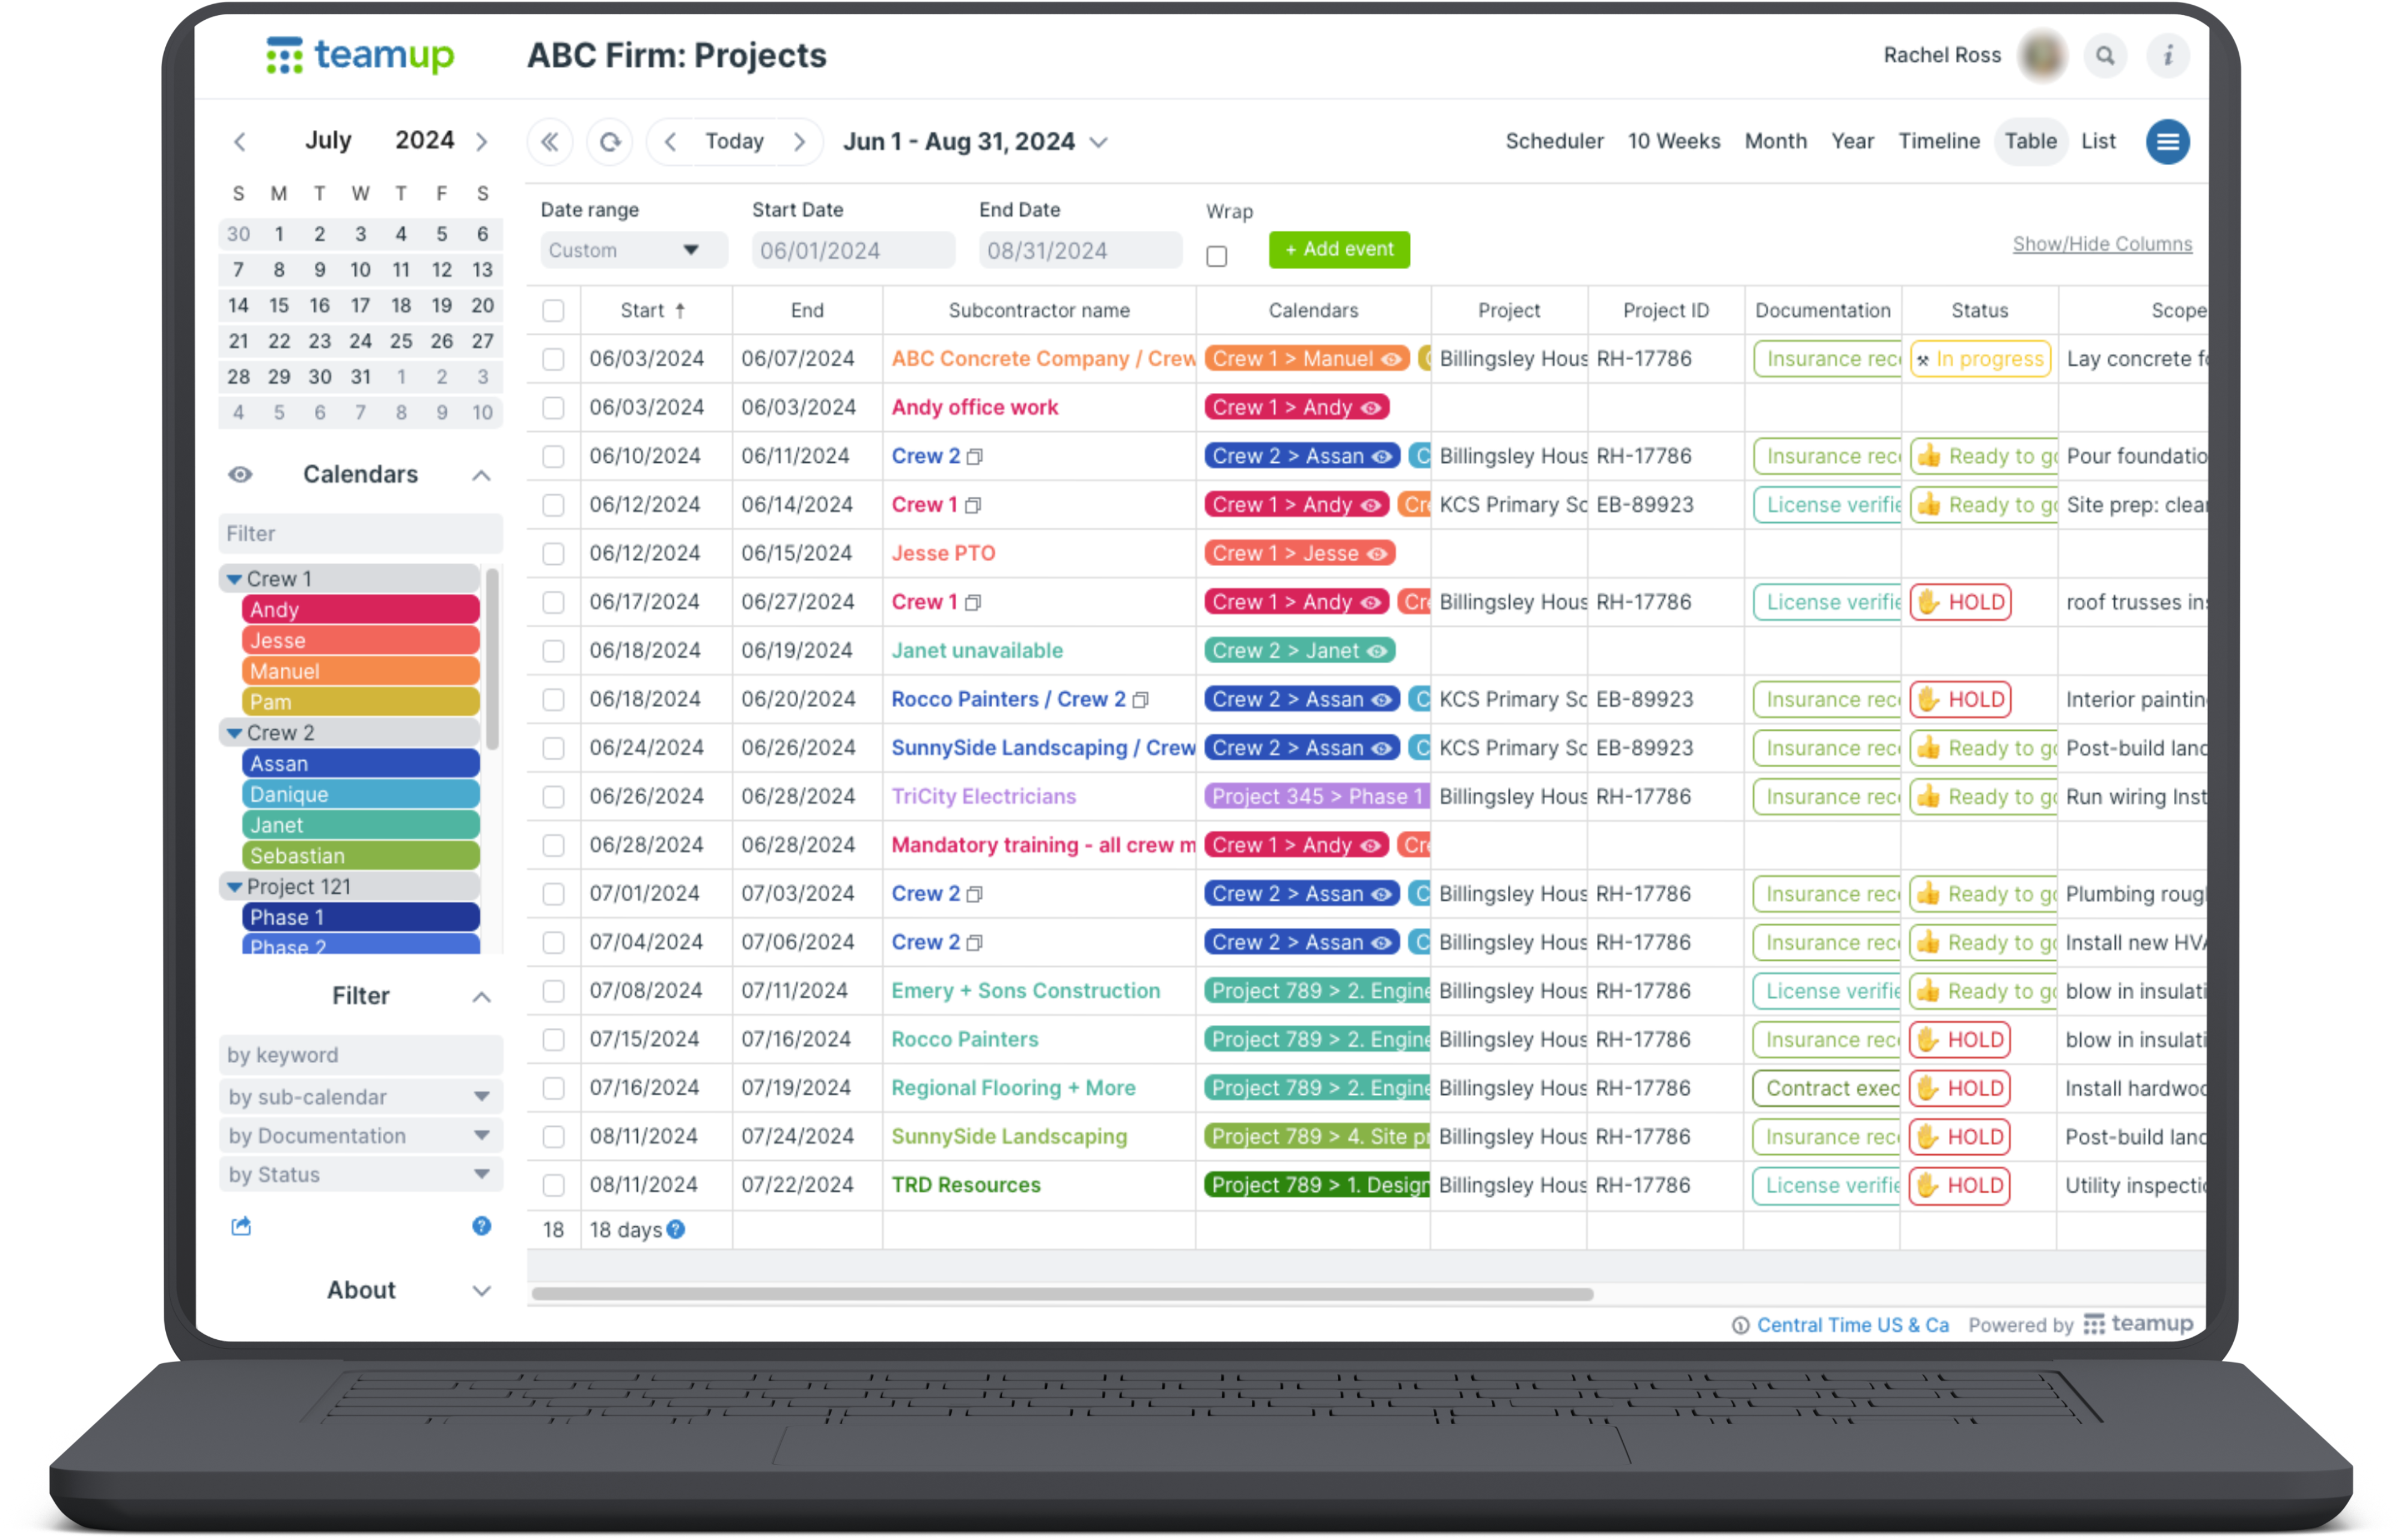Open the blue hamburger menu button
Screen dimensions: 2404x1540
(2167, 142)
